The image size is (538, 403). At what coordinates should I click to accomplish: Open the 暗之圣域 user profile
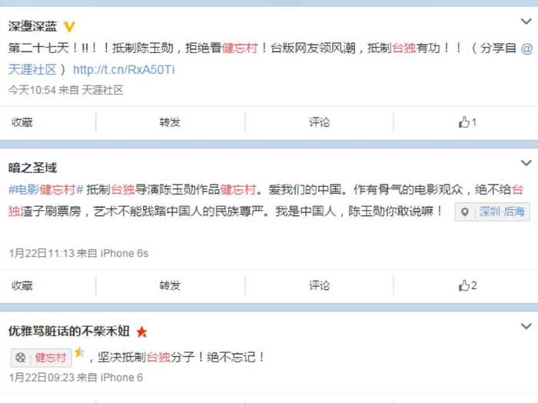32,168
